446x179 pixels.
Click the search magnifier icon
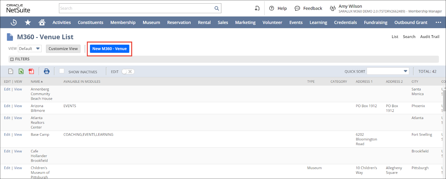click(217, 8)
